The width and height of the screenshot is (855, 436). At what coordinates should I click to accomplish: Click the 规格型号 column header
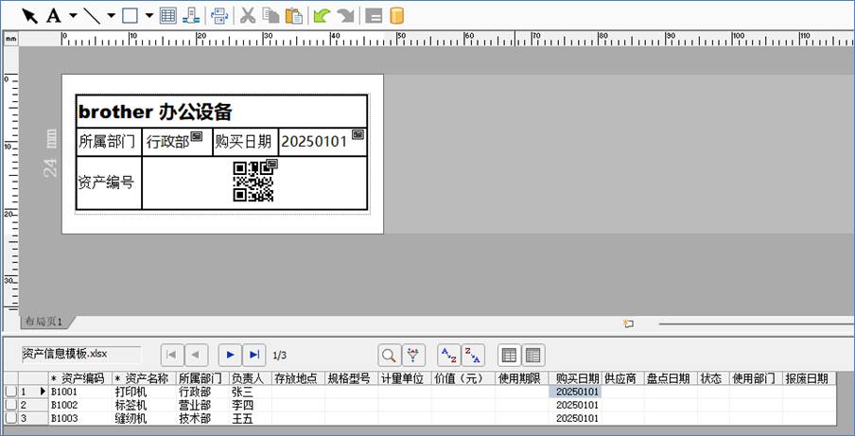[x=352, y=378]
